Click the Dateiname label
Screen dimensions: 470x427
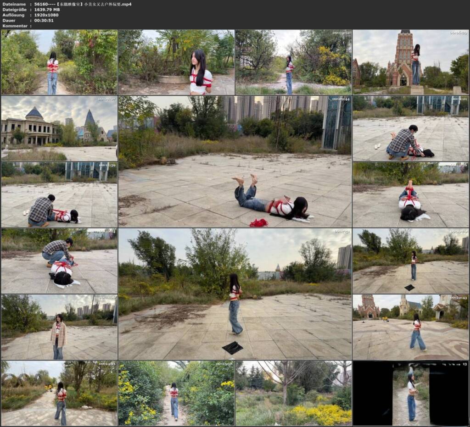(x=13, y=4)
